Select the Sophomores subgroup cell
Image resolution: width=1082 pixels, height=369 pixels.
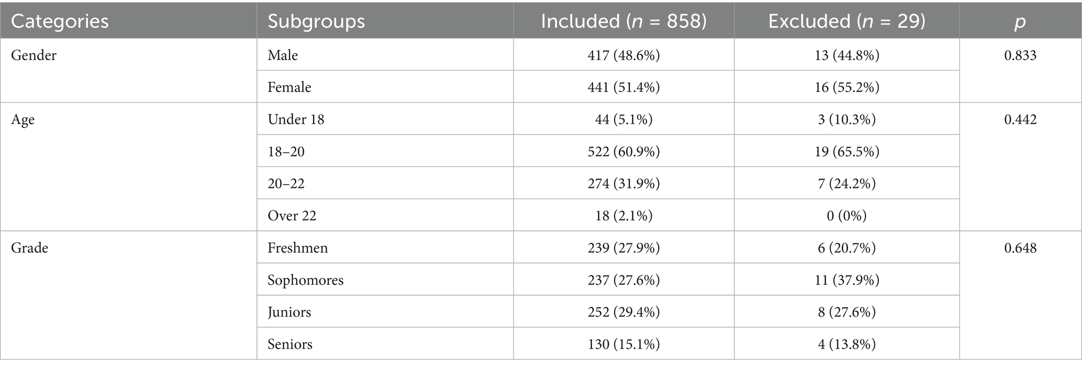(x=306, y=280)
